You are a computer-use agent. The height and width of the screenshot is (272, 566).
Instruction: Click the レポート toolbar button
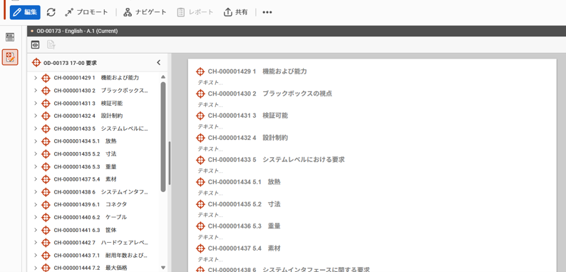195,12
